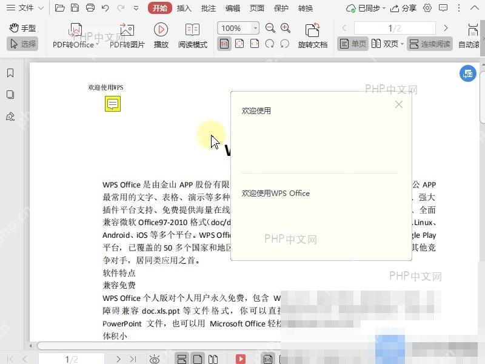Switch to the 插入 tab
Viewport: 485px width, 364px height.
[184, 8]
